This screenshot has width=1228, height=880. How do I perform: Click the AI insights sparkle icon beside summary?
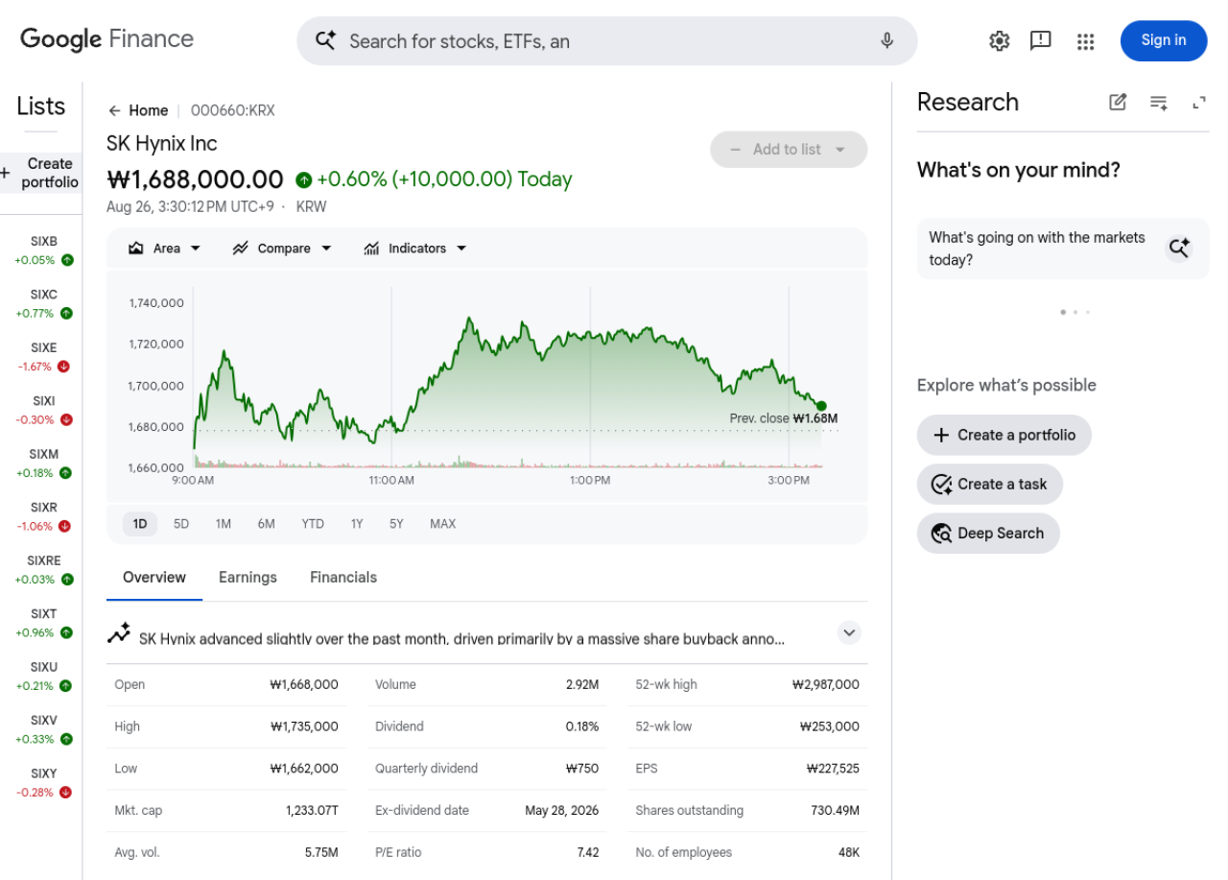(x=119, y=633)
